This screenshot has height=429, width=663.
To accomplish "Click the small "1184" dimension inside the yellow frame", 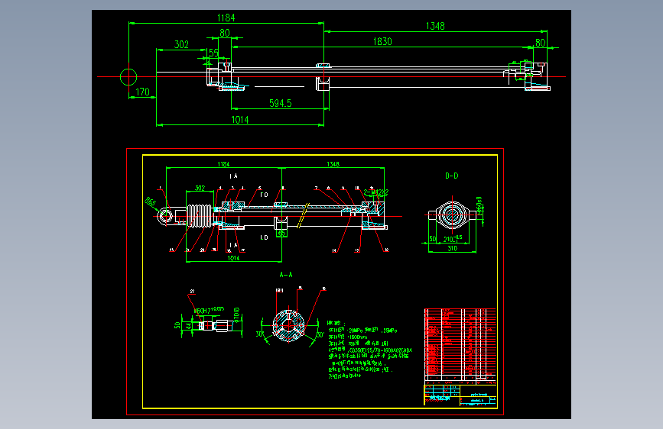I will click(223, 164).
